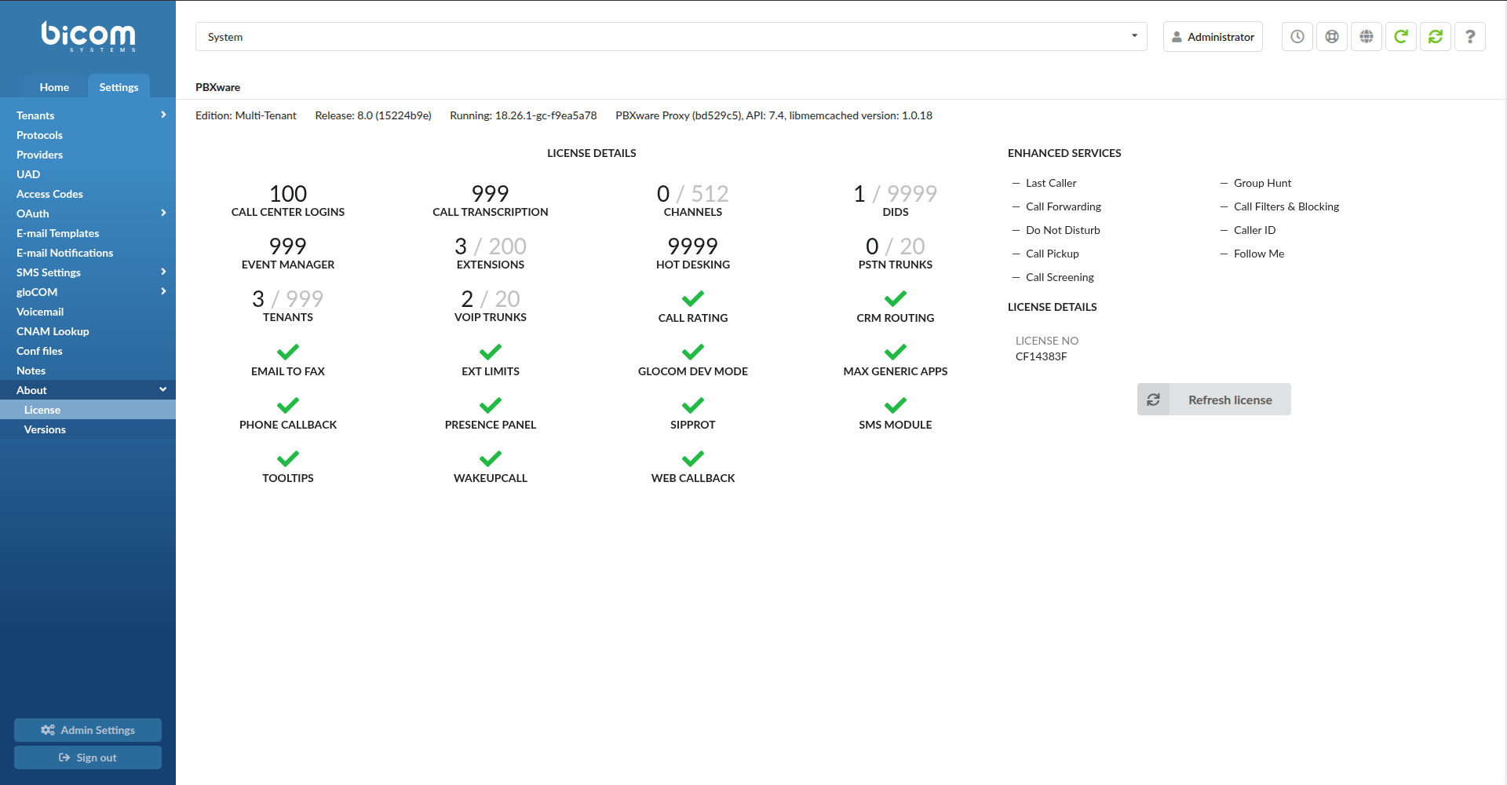Expand the OAuth submenu arrow
This screenshot has width=1507, height=785.
(163, 213)
